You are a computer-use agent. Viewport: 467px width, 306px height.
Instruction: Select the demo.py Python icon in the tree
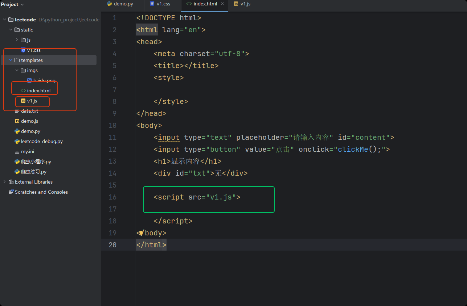[17, 131]
